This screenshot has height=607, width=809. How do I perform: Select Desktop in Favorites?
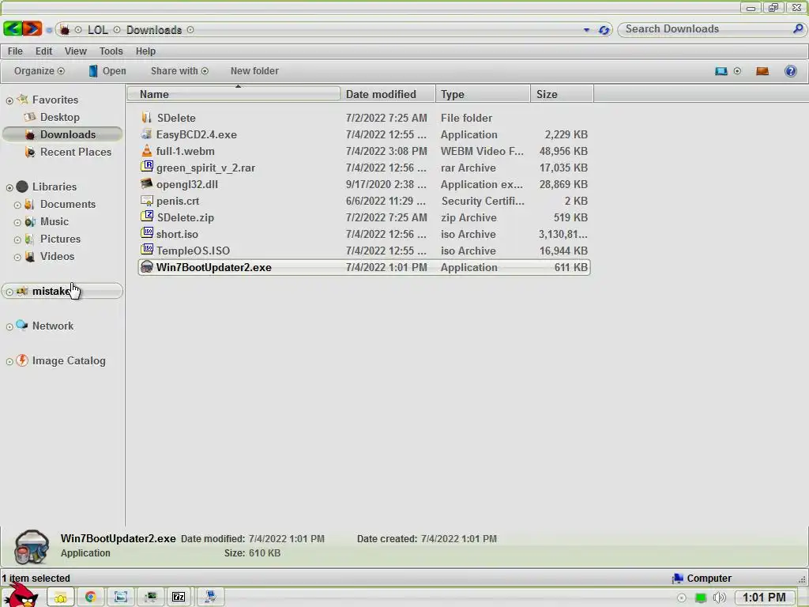point(60,117)
